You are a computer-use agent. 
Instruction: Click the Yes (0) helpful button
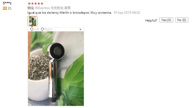(166, 20)
